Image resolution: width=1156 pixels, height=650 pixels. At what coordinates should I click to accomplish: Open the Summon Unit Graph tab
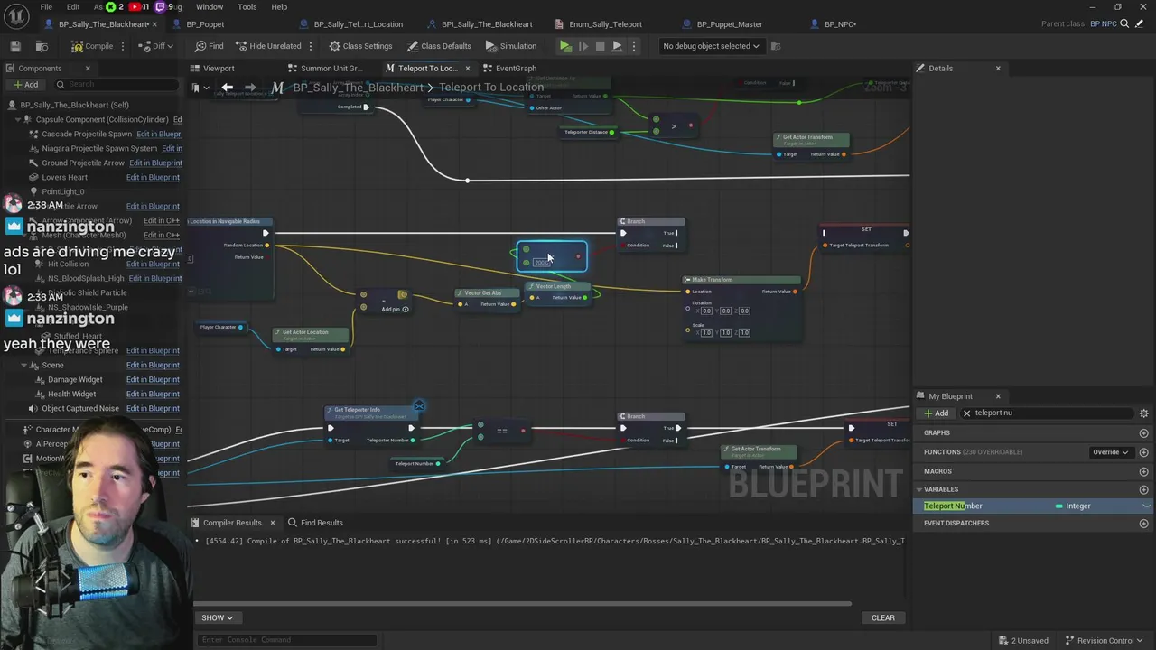point(331,68)
